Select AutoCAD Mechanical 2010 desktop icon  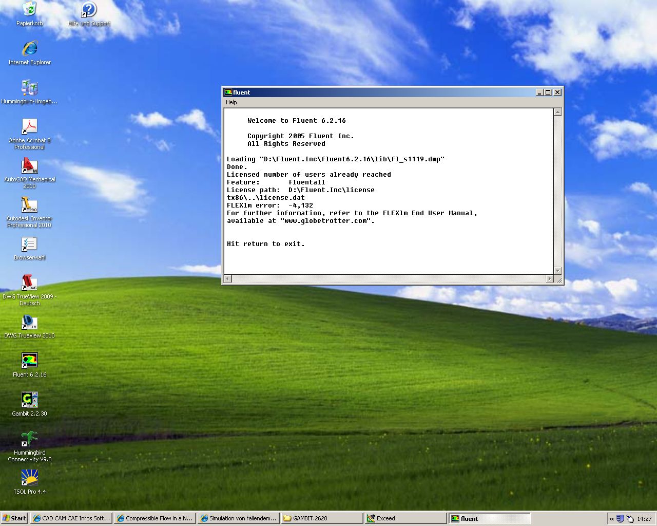point(29,174)
